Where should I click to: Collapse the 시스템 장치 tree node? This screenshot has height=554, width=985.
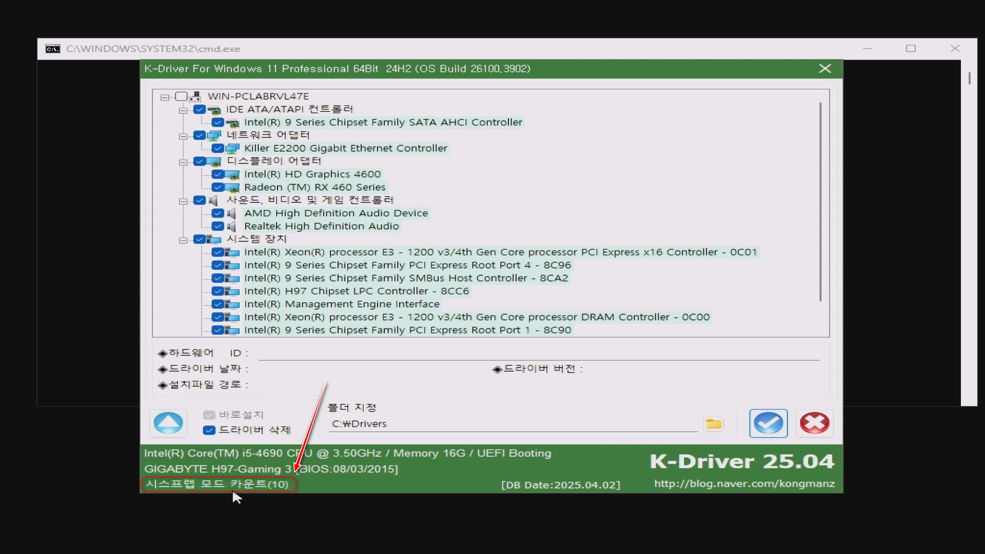point(183,240)
